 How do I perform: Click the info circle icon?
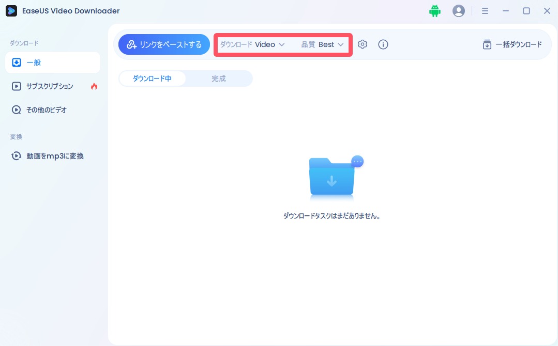tap(383, 44)
